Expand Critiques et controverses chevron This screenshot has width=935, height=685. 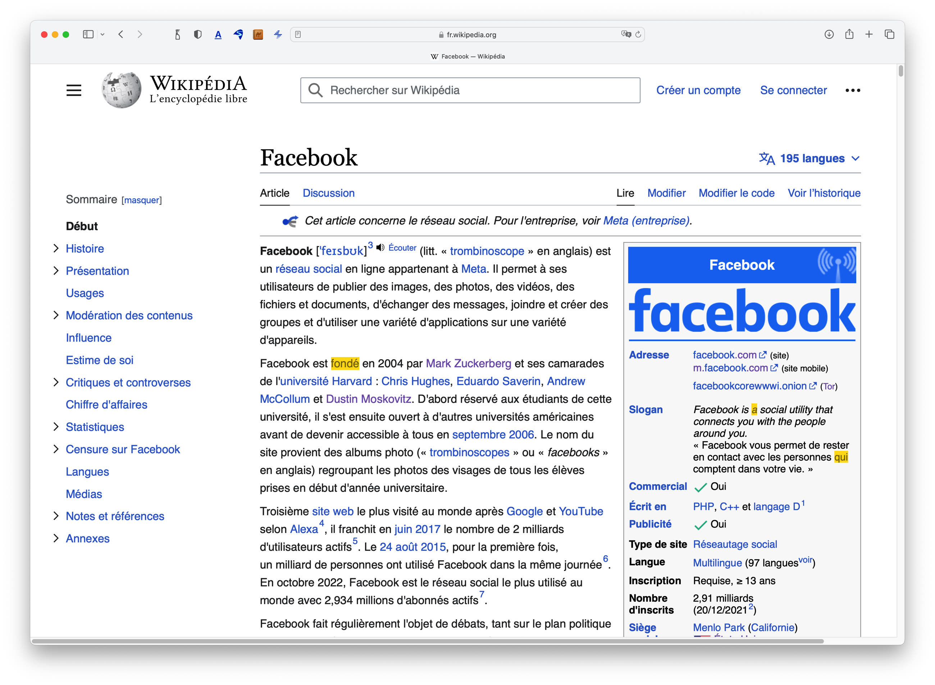tap(57, 382)
